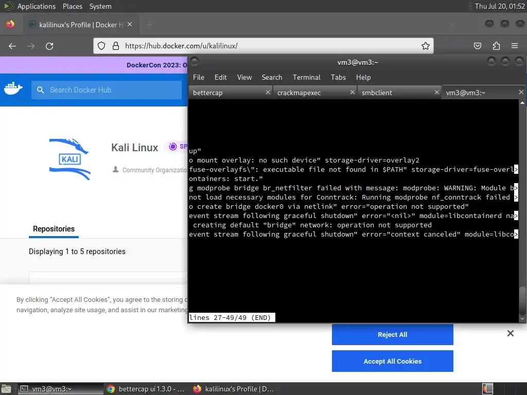Open Firefox hamburger application menu
Image resolution: width=527 pixels, height=395 pixels.
(x=515, y=46)
